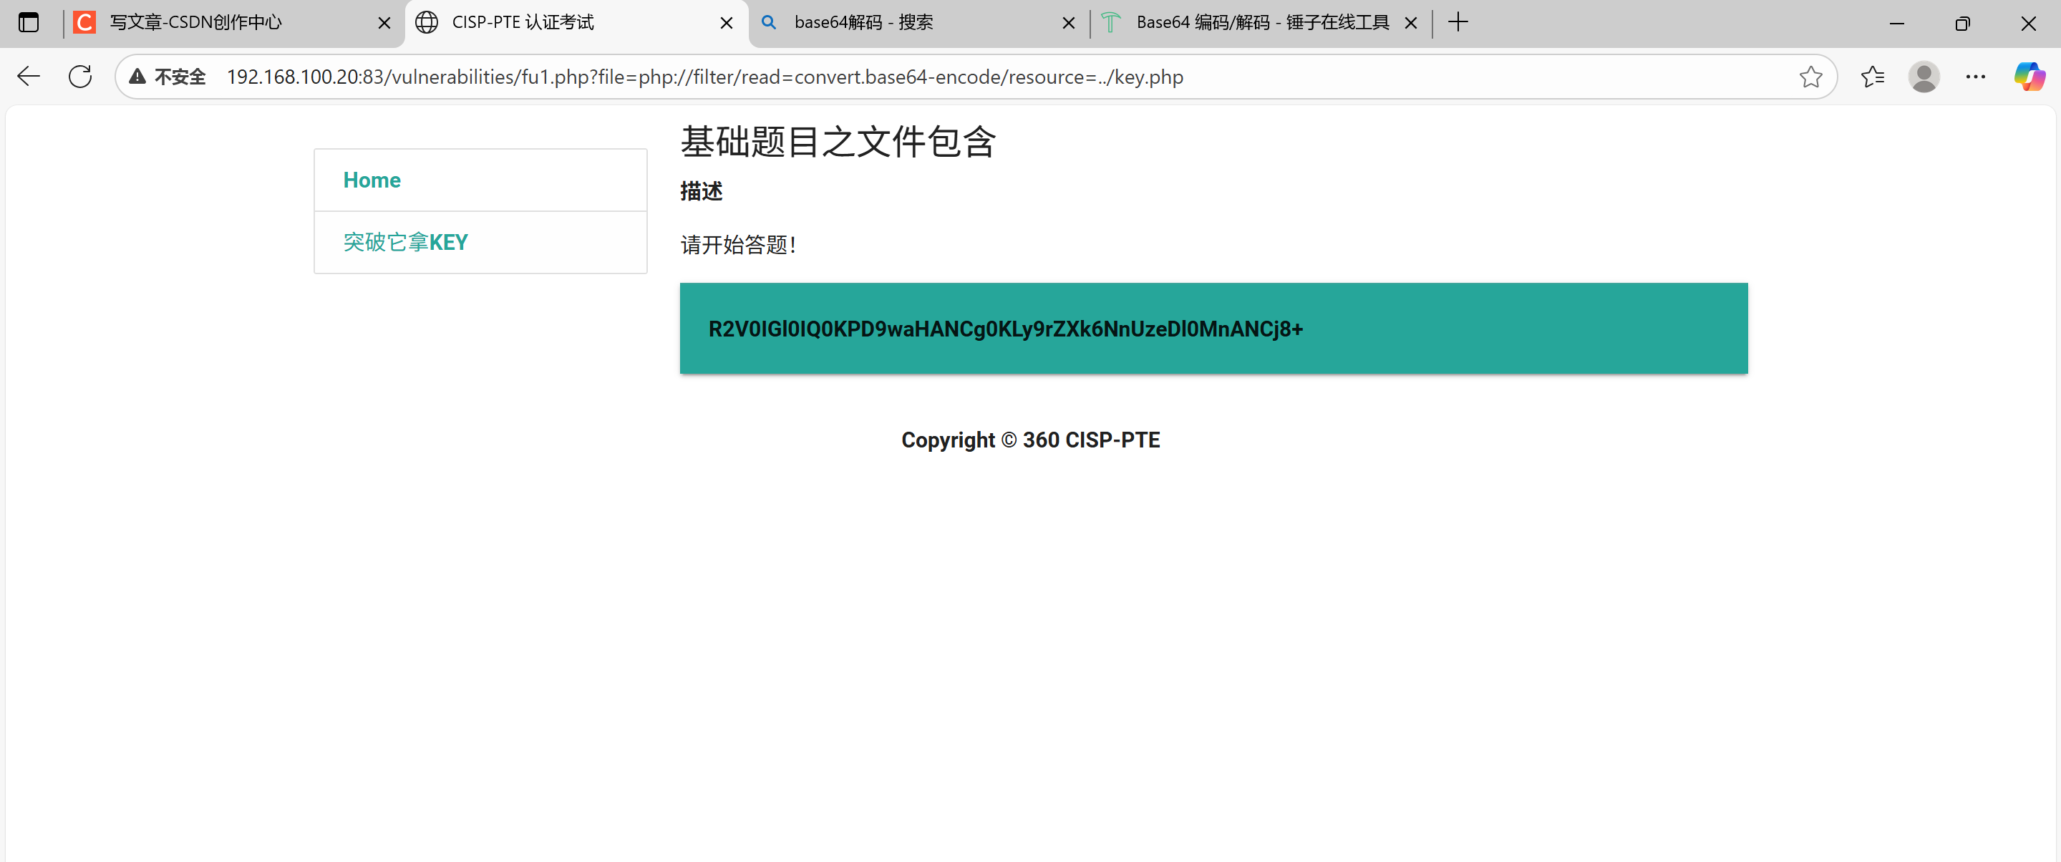This screenshot has width=2061, height=862.
Task: Open the favorites list icon
Action: click(x=1872, y=77)
